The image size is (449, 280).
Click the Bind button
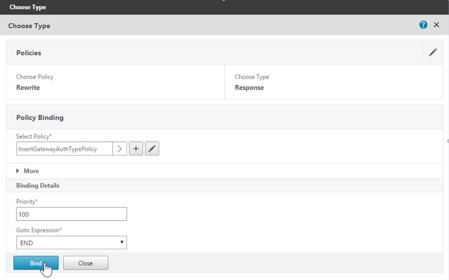(36, 263)
